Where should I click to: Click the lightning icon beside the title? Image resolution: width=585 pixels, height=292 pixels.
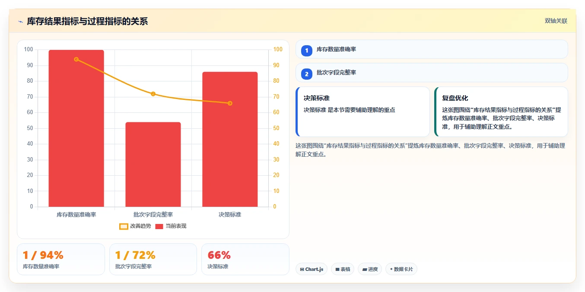(21, 22)
